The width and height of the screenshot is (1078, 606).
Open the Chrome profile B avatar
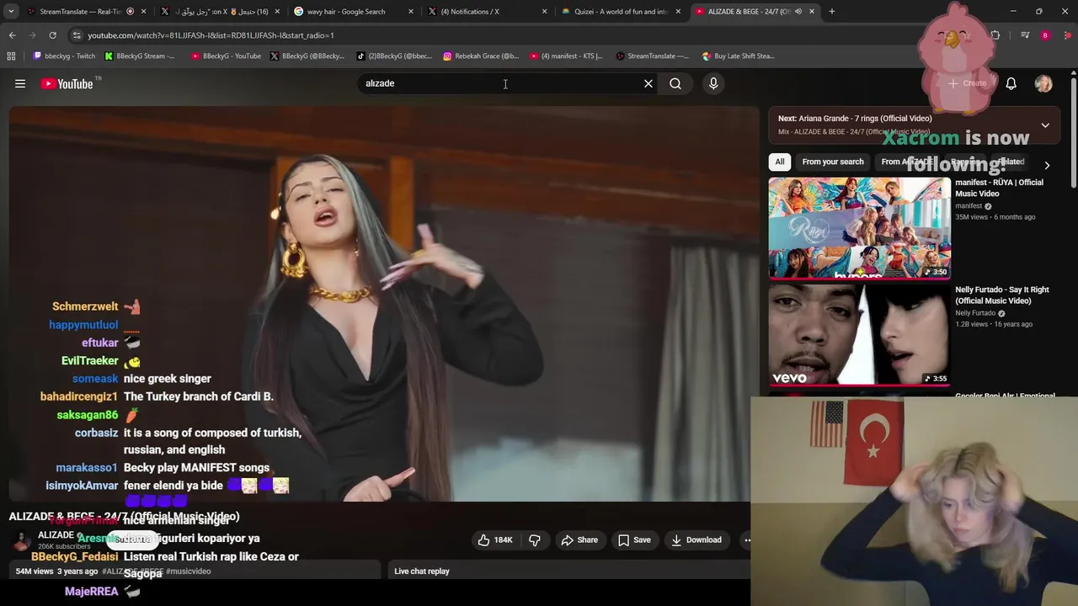1045,35
